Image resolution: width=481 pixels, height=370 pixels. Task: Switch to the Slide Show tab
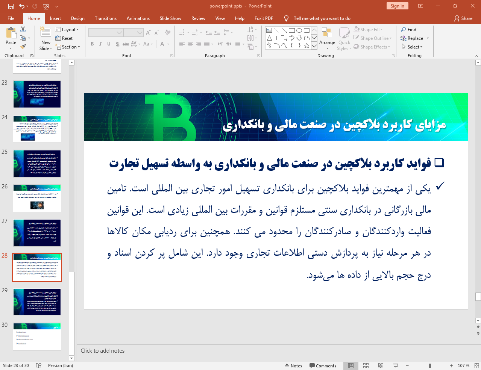pos(170,18)
